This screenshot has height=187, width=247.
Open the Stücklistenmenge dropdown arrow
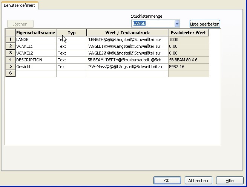click(177, 24)
